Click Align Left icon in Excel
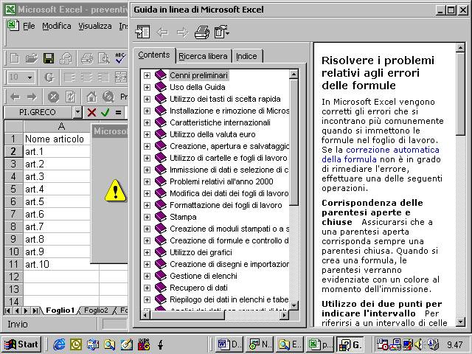 click(69, 77)
